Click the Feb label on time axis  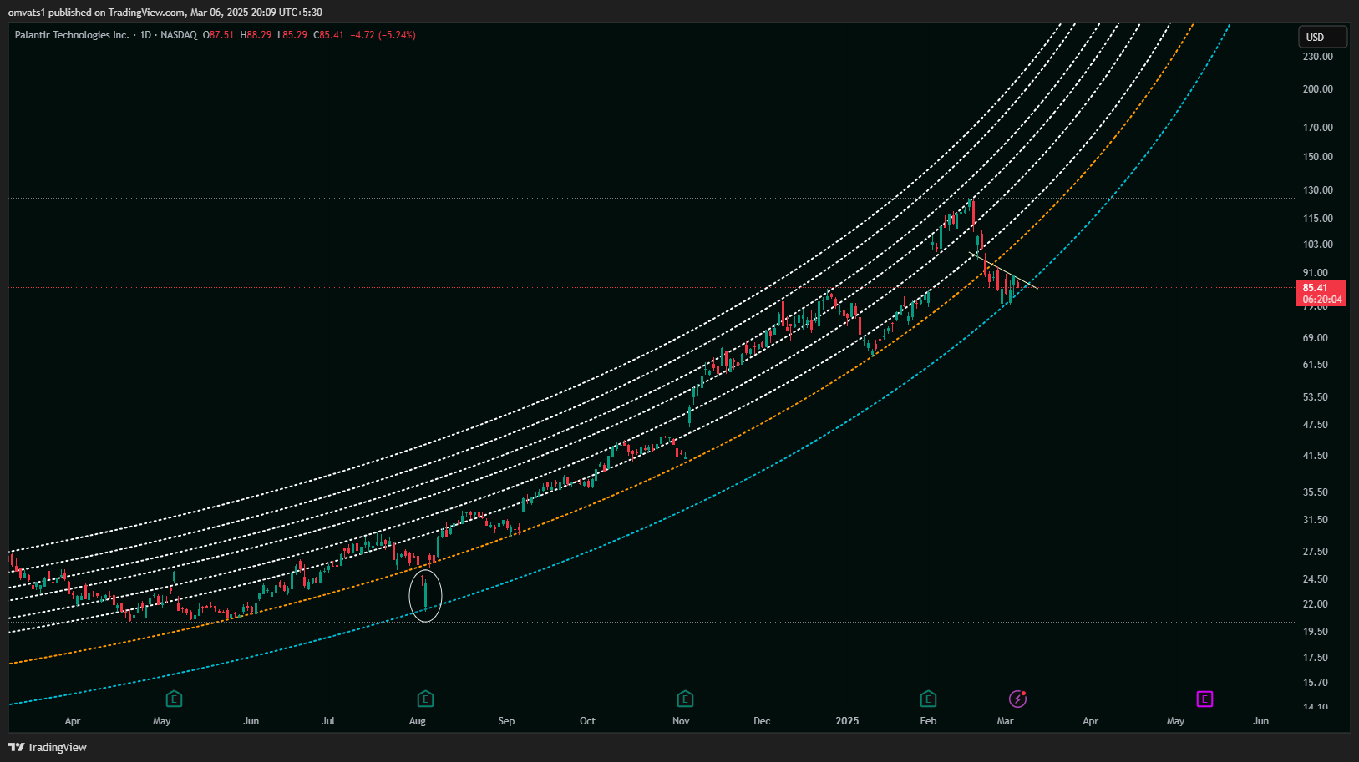928,721
